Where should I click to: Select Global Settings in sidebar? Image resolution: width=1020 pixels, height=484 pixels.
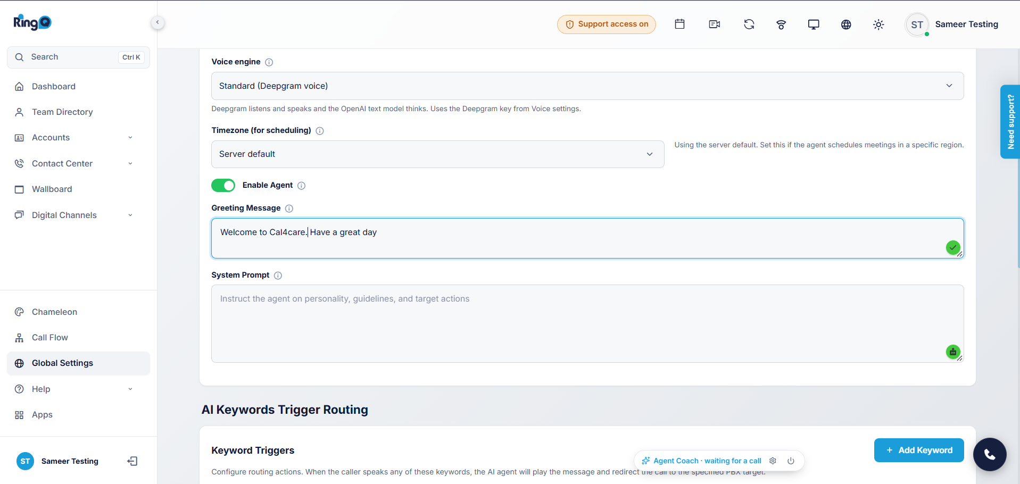pyautogui.click(x=78, y=363)
